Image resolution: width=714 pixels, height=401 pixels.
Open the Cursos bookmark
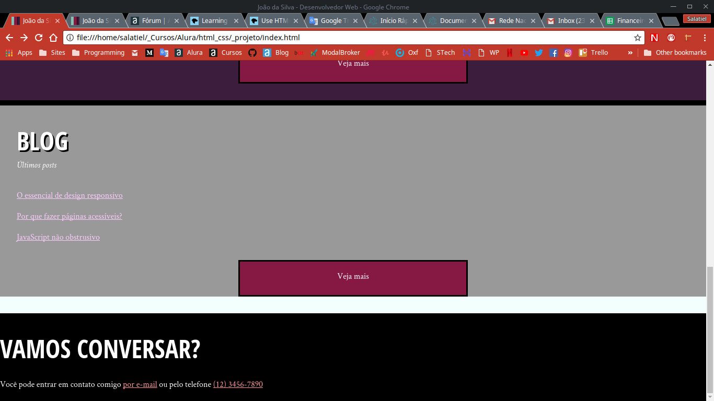(x=226, y=53)
